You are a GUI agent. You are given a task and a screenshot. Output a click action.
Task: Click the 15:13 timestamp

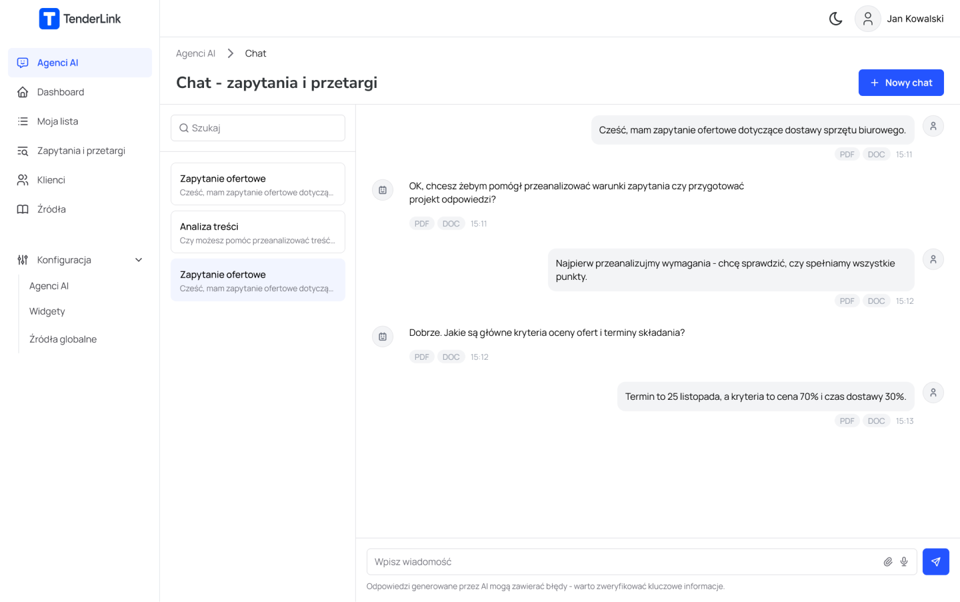coord(905,421)
